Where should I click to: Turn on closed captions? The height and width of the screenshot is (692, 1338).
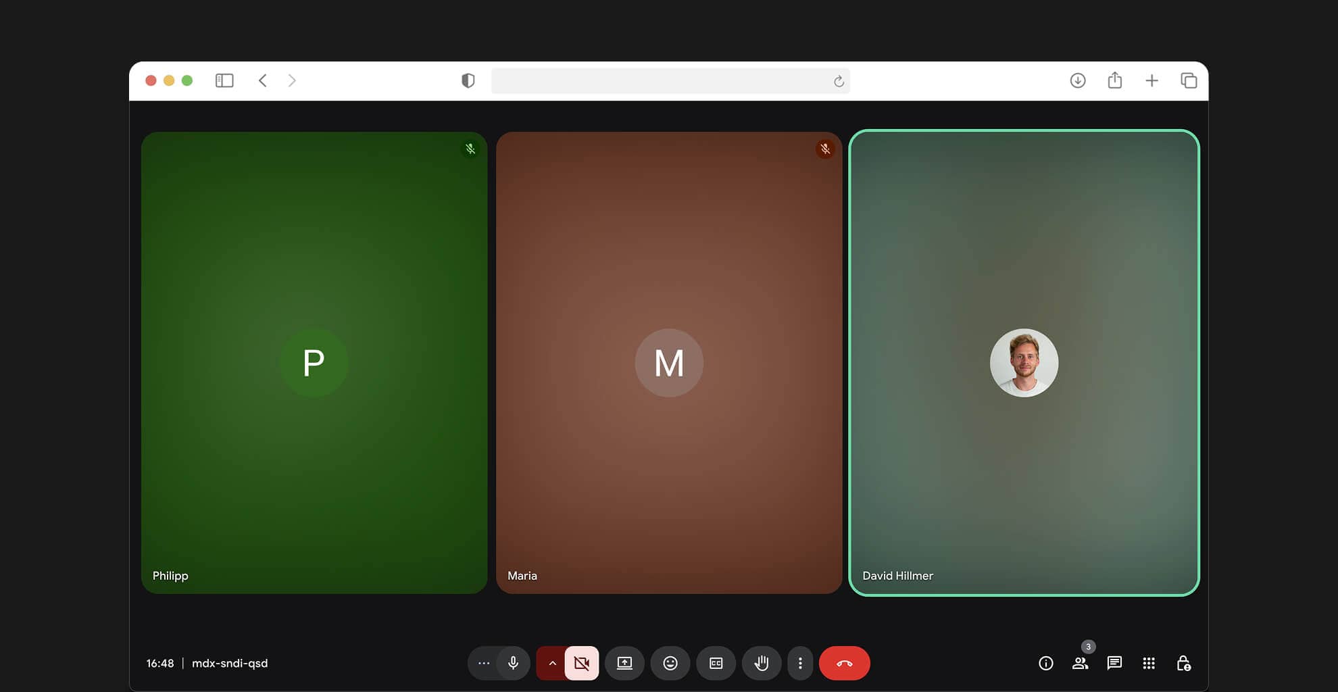tap(716, 663)
